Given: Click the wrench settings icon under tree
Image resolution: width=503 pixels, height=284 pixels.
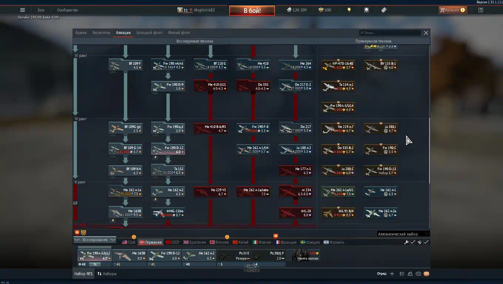Looking at the screenshot, I should [406, 242].
